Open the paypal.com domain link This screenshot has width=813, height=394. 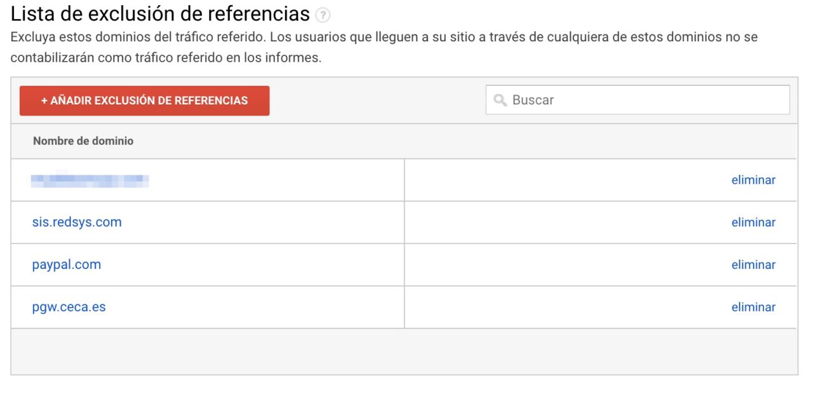66,264
